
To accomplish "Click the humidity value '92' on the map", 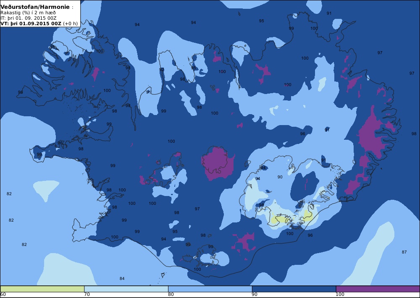I will [x=162, y=70].
